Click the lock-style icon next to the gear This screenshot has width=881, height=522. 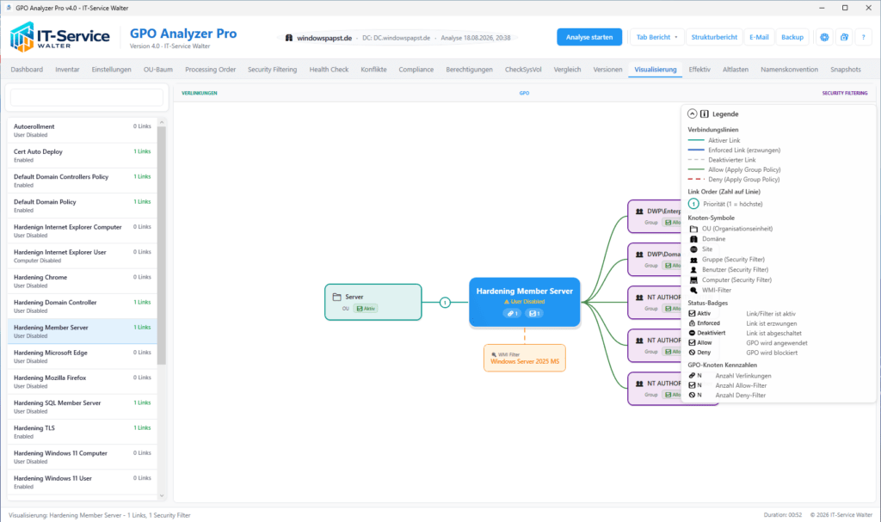[x=844, y=37]
